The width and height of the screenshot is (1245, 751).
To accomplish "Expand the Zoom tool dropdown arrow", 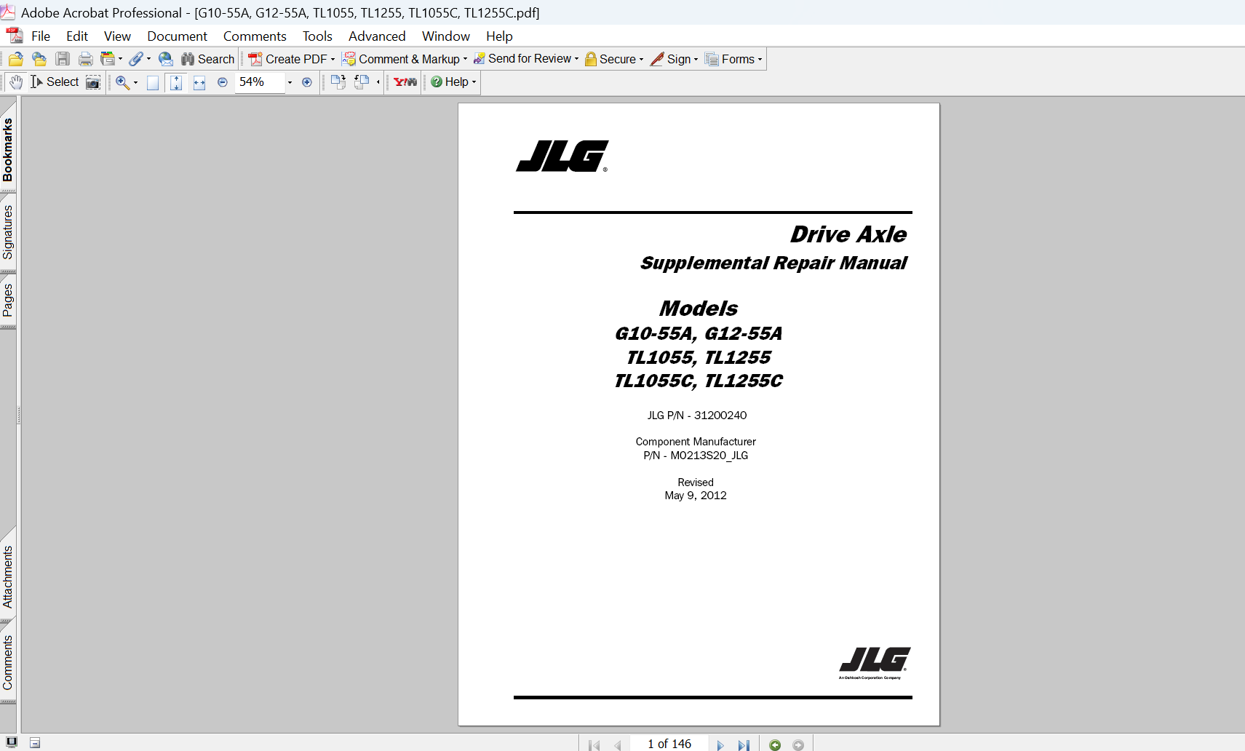I will pos(135,82).
